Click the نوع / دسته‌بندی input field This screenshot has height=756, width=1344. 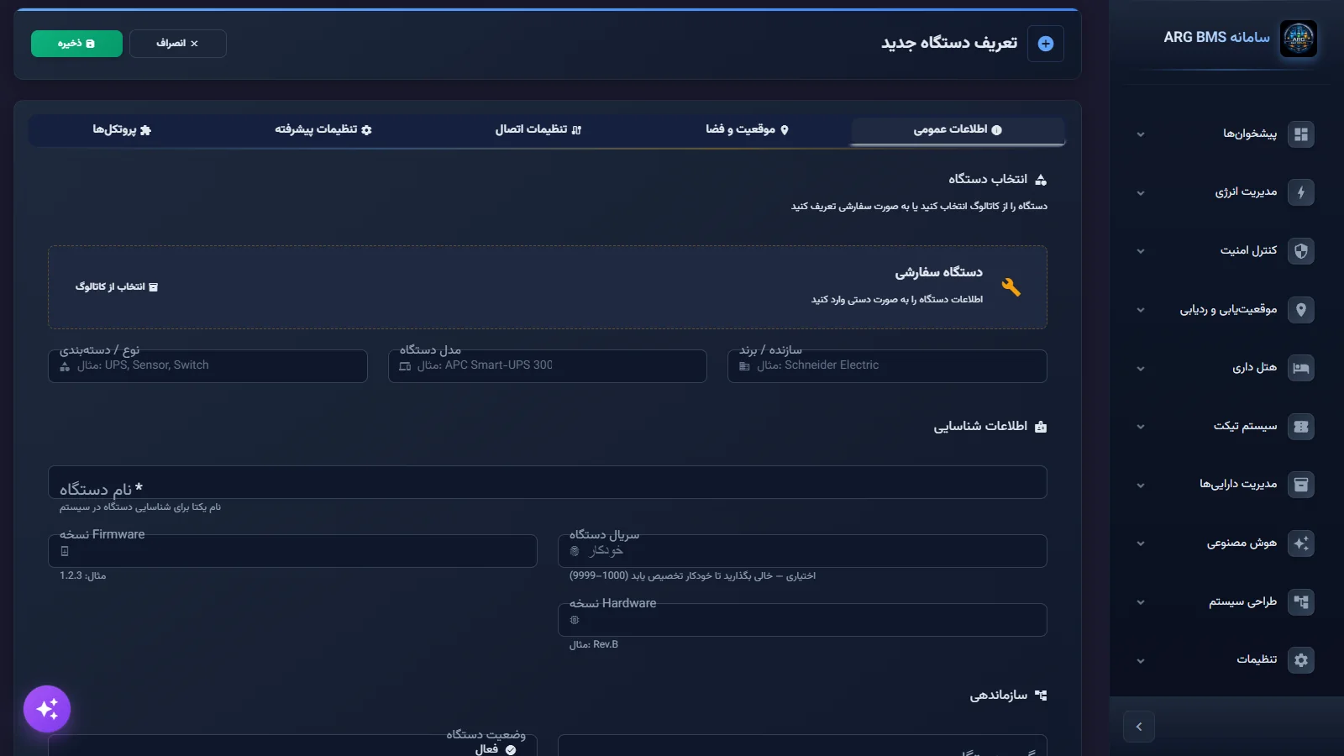click(x=207, y=366)
